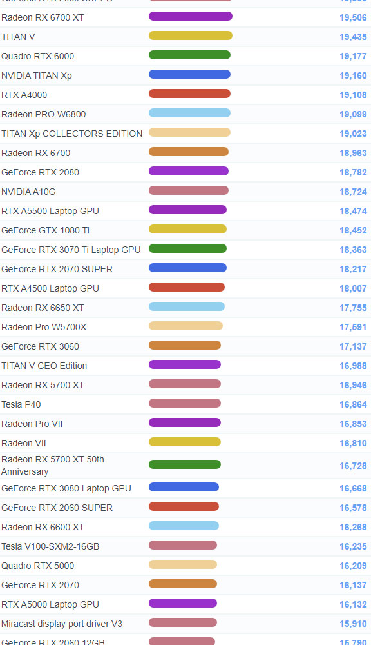Select the GeForce RTX 3060 link
Image resolution: width=371 pixels, height=645 pixels.
coord(41,346)
